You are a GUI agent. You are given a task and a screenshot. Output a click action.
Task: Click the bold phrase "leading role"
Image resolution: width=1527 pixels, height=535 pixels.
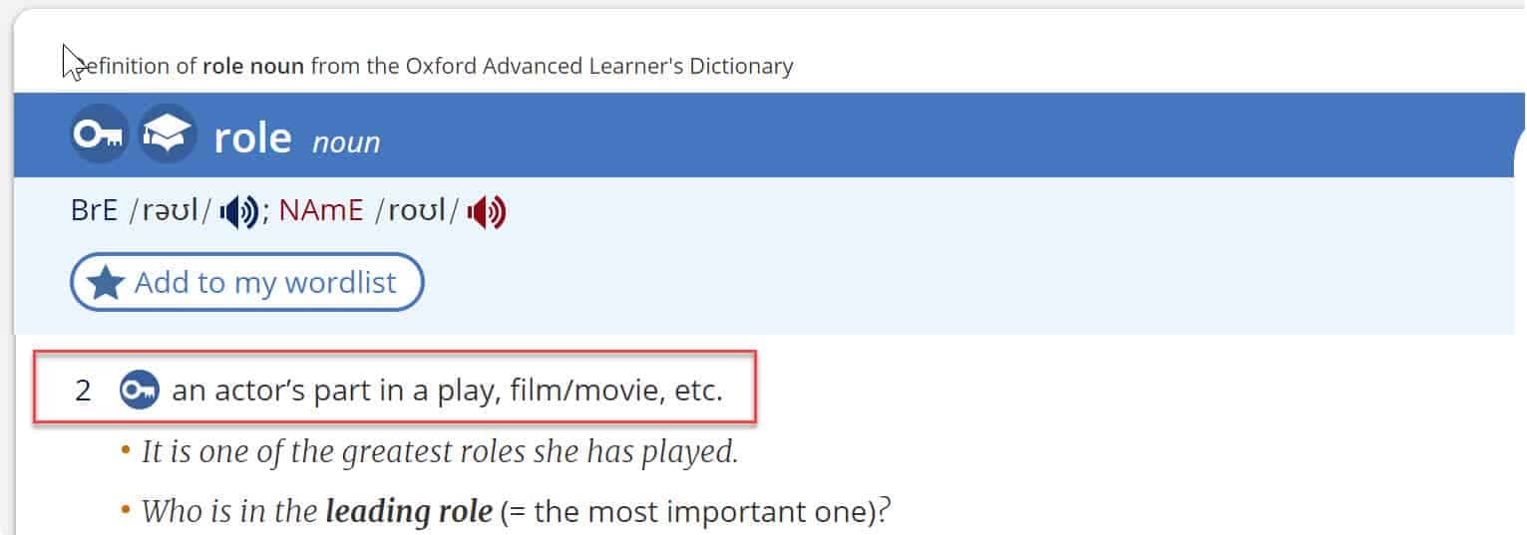click(x=409, y=512)
